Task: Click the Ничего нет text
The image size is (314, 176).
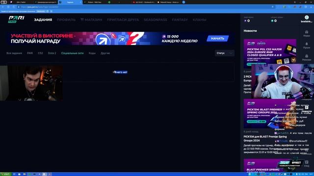Action: pyautogui.click(x=120, y=72)
